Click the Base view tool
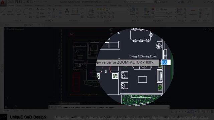Viewport: 214px width, 120px height. pyautogui.click(x=207, y=12)
